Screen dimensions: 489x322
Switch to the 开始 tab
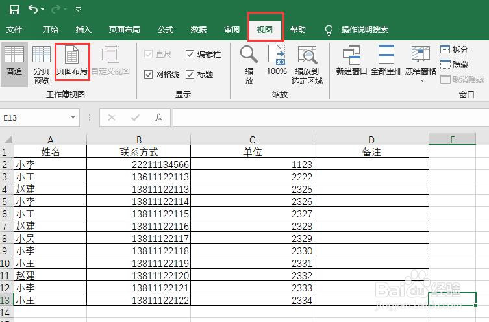coord(51,30)
